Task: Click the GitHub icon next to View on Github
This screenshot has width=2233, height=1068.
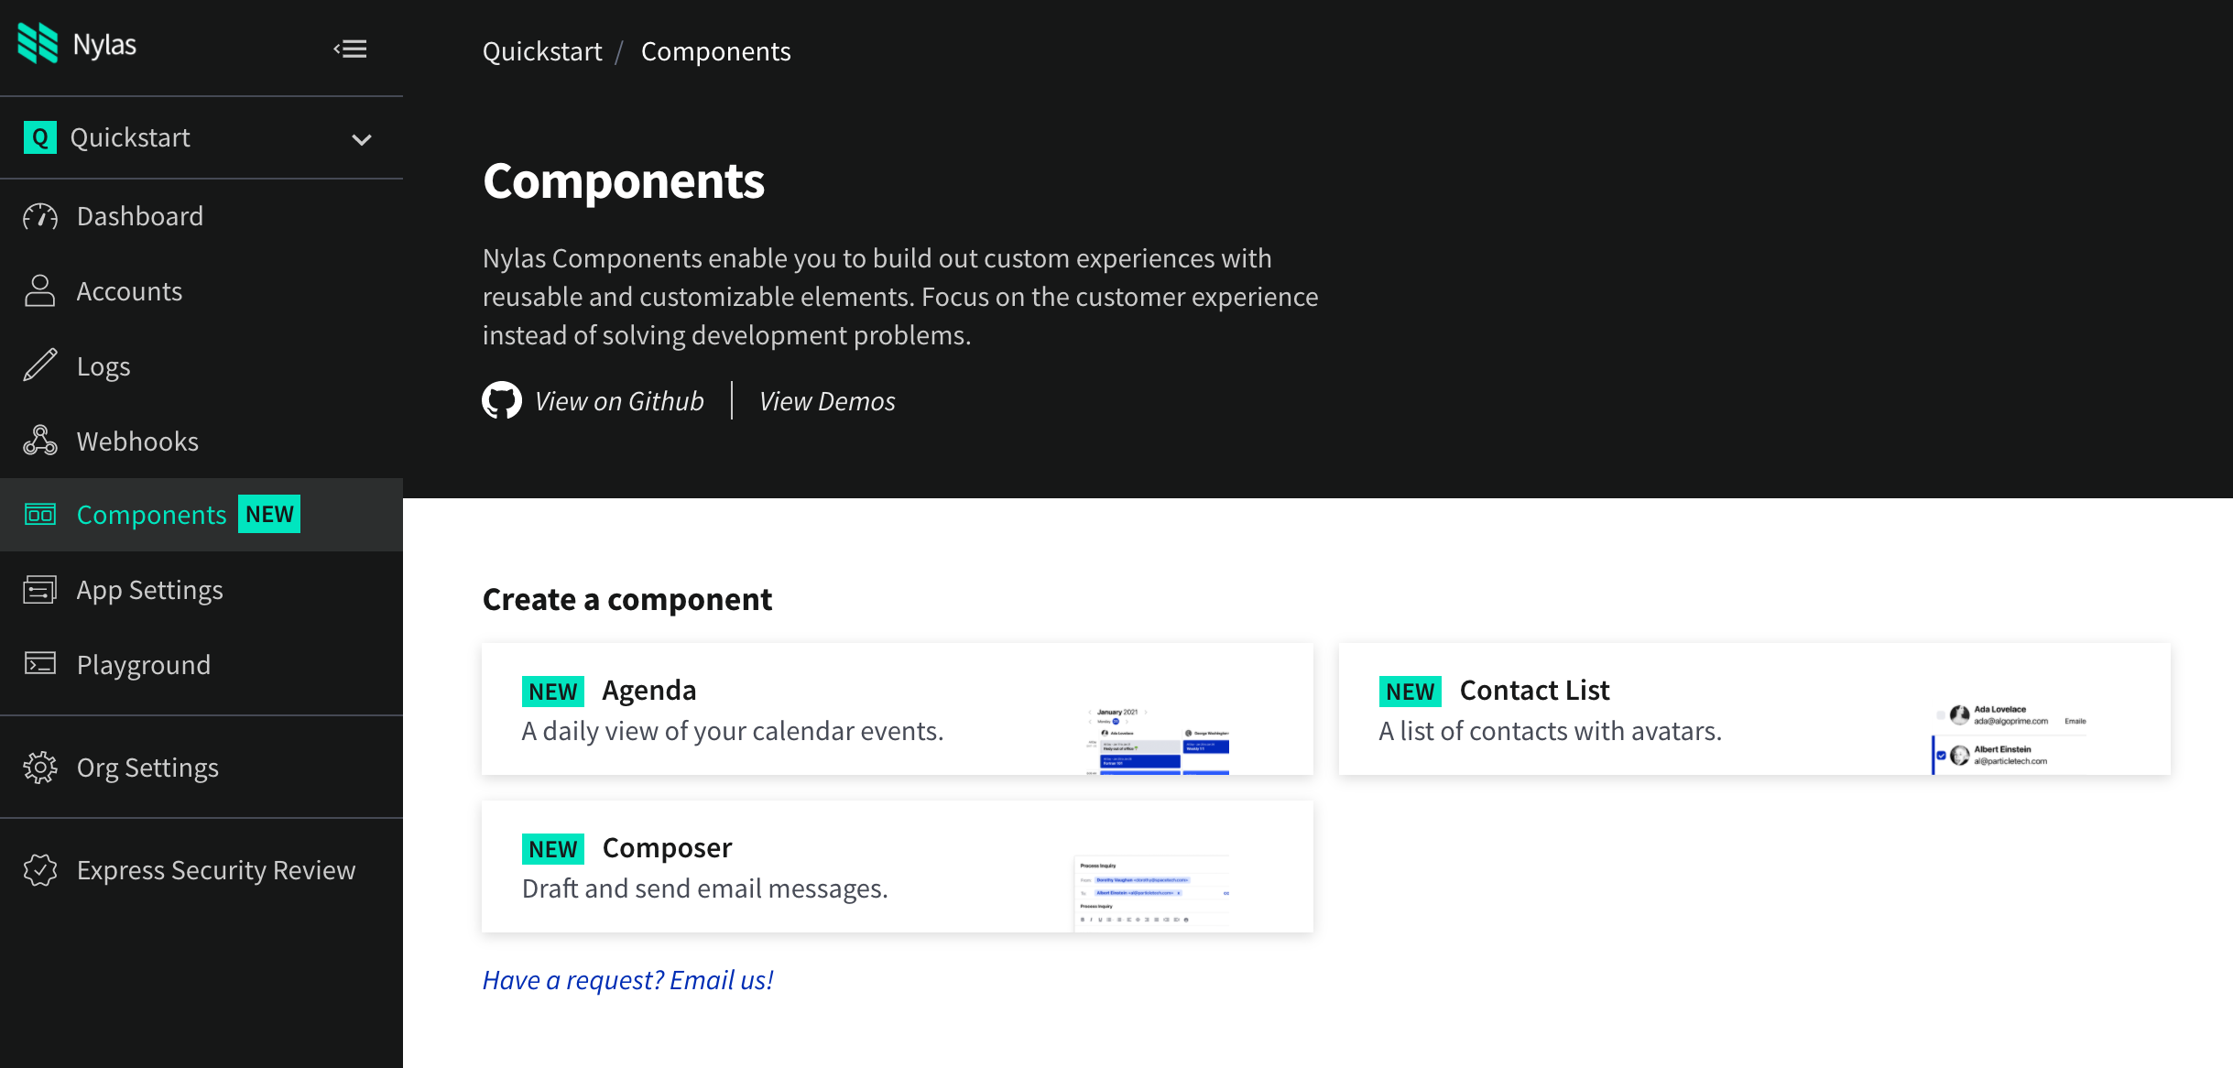Action: [x=502, y=400]
